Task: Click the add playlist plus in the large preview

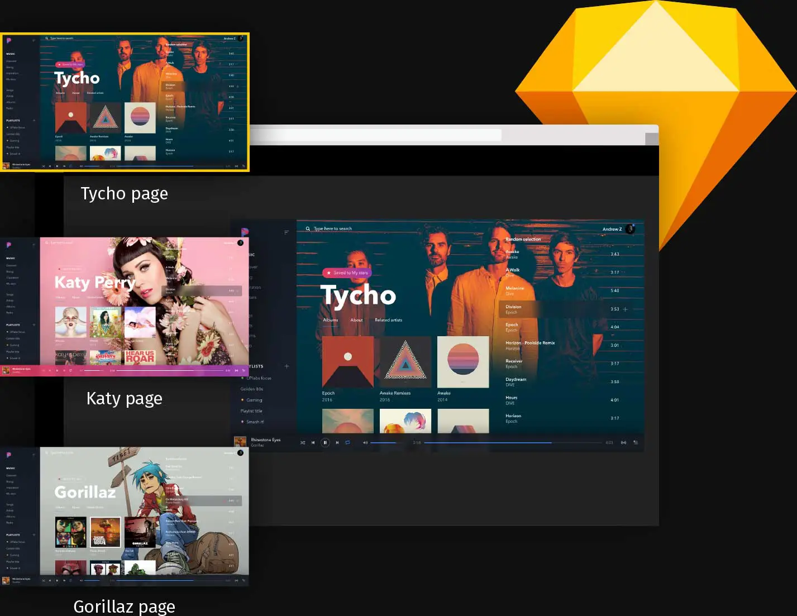Action: (x=287, y=366)
